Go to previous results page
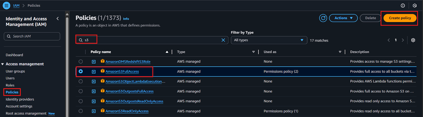The height and width of the screenshot is (117, 423). (389, 40)
